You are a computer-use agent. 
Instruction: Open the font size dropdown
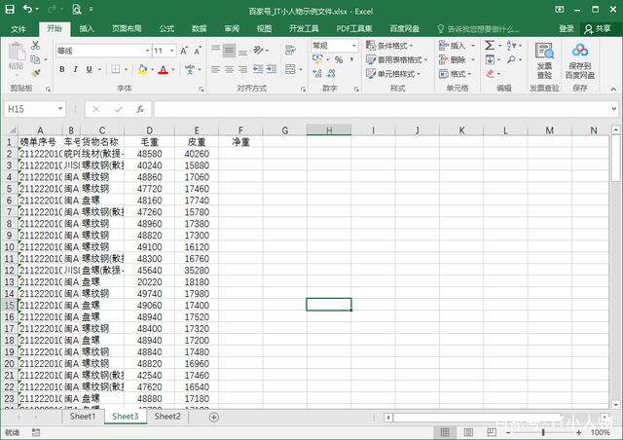click(x=171, y=51)
